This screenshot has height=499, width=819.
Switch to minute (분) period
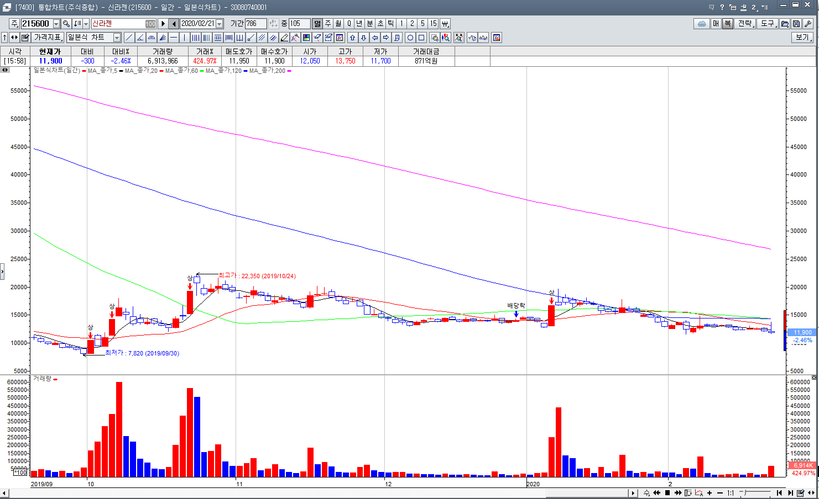370,24
